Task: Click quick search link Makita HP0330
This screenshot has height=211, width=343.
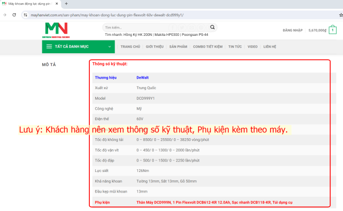Action: (x=166, y=35)
